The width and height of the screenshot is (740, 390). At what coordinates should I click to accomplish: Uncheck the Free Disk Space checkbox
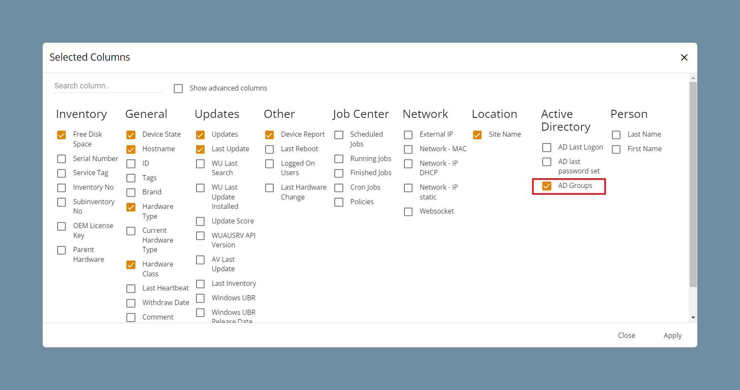tap(61, 135)
